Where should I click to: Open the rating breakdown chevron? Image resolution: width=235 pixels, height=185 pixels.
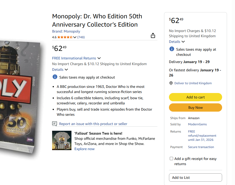point(75,37)
